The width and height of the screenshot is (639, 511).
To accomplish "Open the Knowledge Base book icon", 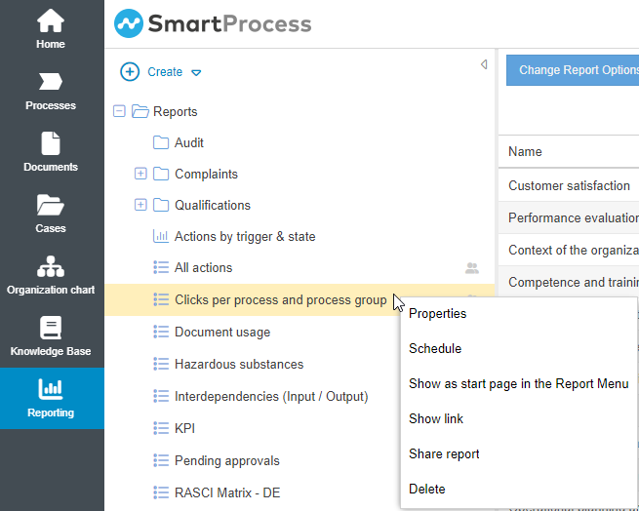I will coord(51,328).
